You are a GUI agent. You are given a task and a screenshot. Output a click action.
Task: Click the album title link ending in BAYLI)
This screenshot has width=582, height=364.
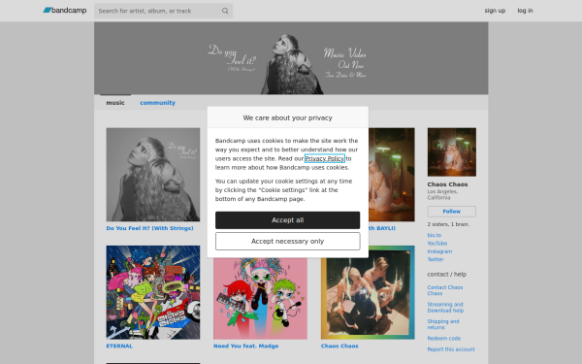[382, 228]
